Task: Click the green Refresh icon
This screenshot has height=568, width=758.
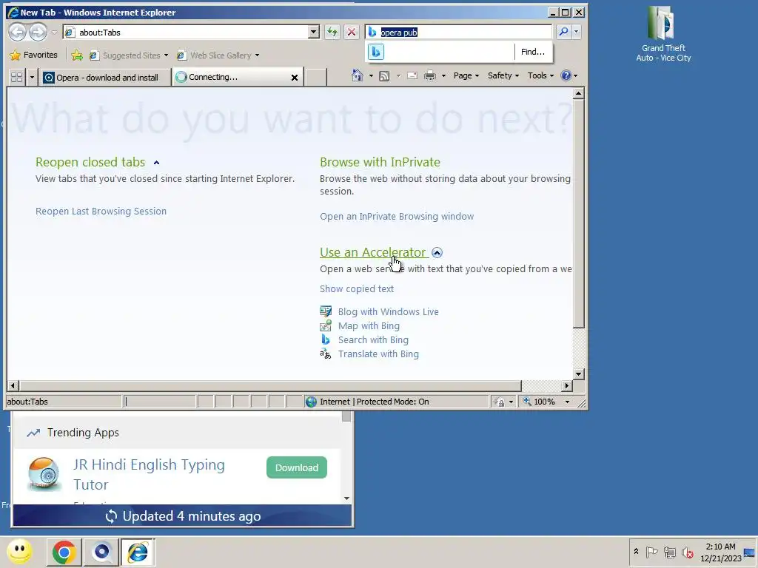Action: pyautogui.click(x=332, y=33)
